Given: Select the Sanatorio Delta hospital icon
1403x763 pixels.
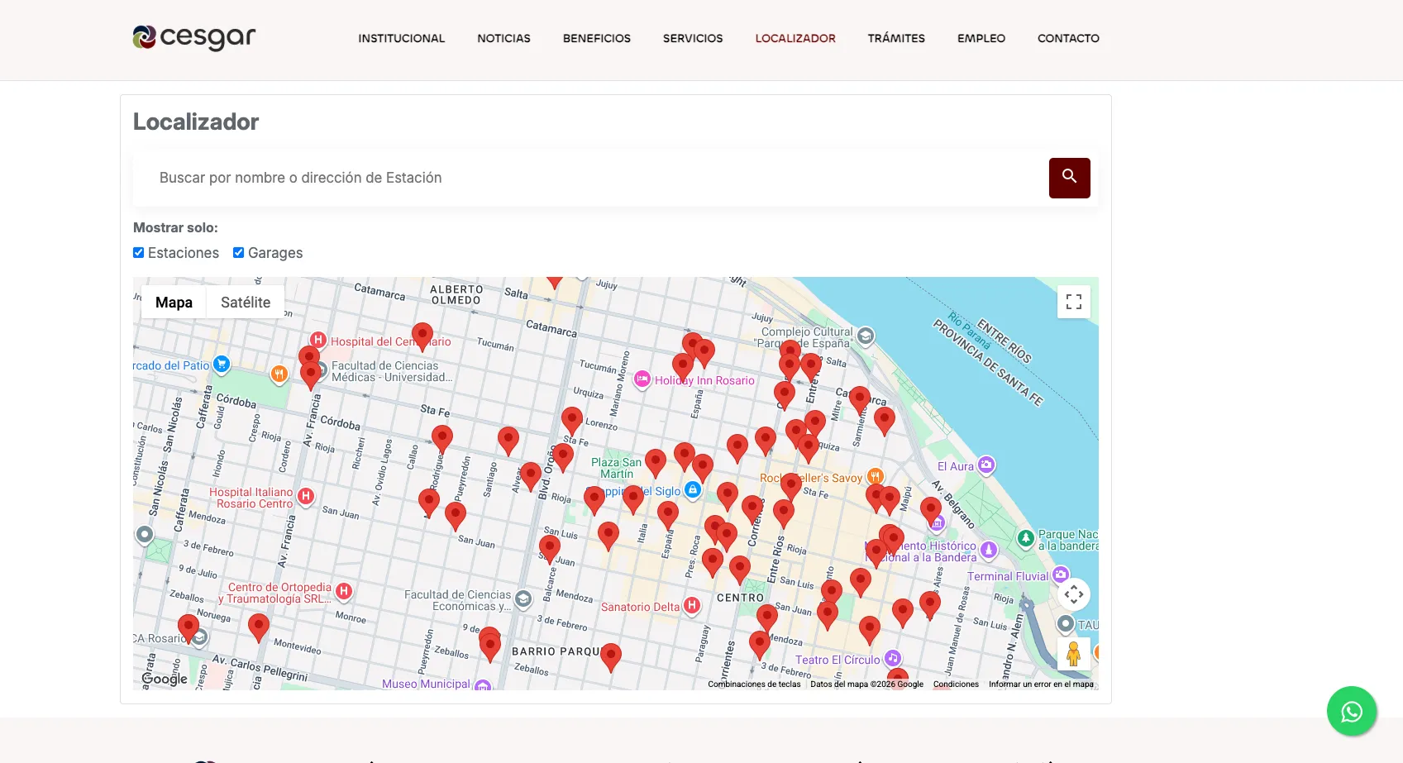Looking at the screenshot, I should pos(692,606).
